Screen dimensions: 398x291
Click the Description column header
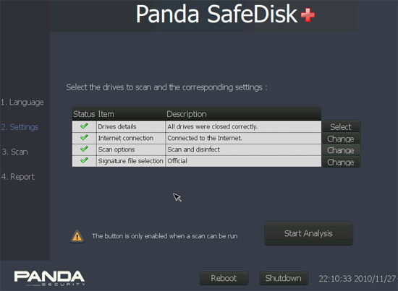coord(187,114)
